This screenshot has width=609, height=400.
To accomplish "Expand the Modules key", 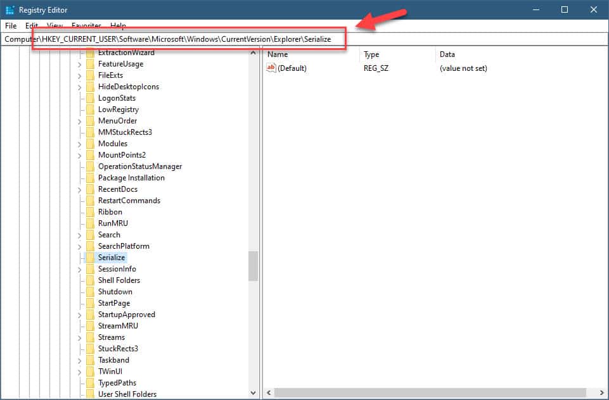I will click(79, 144).
